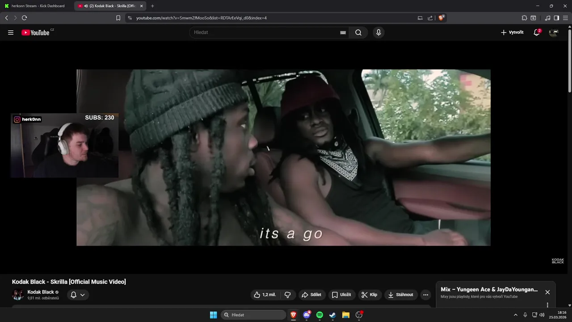This screenshot has width=572, height=322.
Task: Open Spotify from taskbar
Action: [x=320, y=315]
